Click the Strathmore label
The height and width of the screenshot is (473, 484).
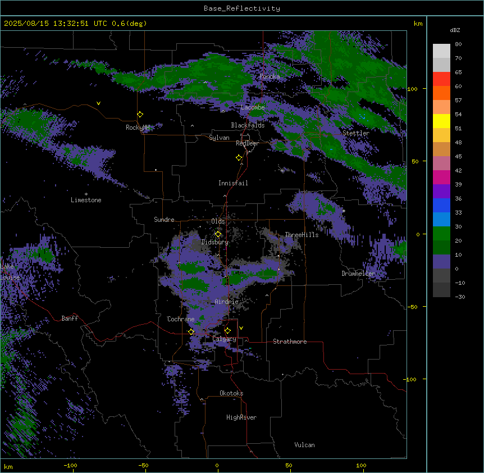[290, 342]
